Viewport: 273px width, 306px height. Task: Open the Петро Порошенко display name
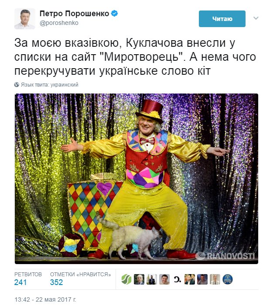pyautogui.click(x=75, y=14)
